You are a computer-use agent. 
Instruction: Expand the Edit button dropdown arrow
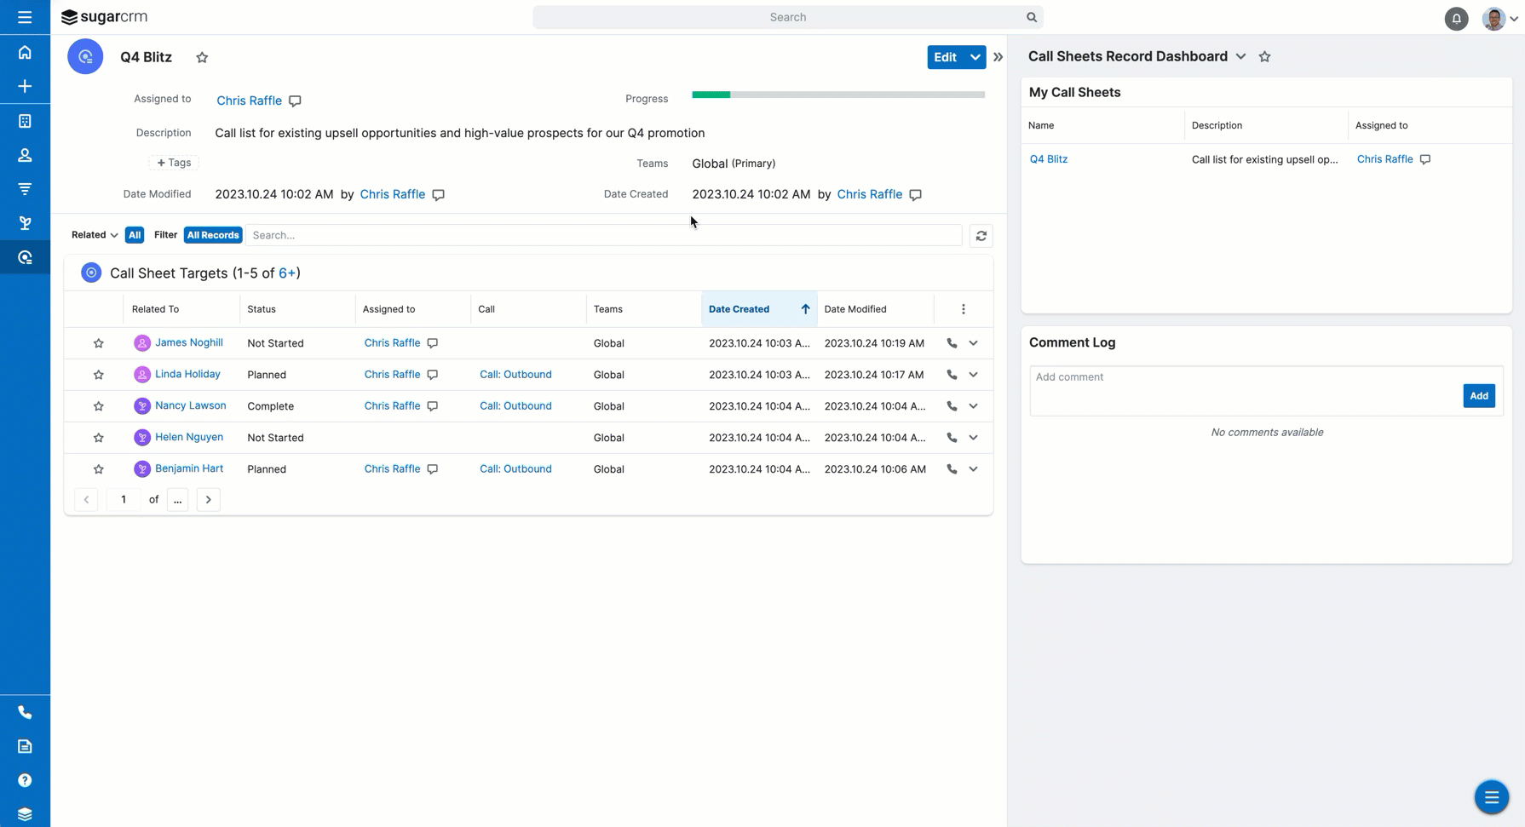tap(975, 57)
